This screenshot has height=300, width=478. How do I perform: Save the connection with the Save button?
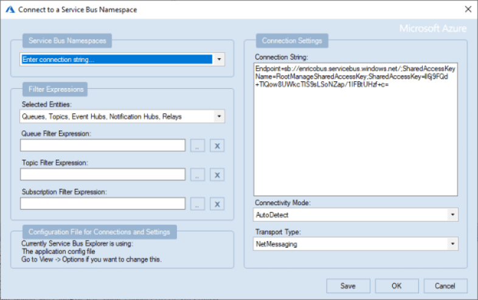(x=348, y=286)
